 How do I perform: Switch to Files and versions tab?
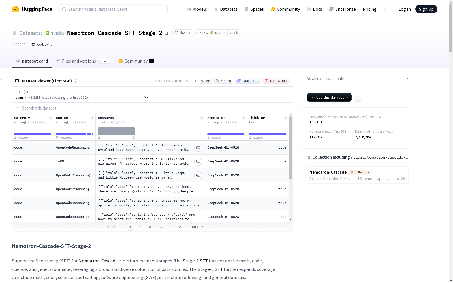point(83,61)
